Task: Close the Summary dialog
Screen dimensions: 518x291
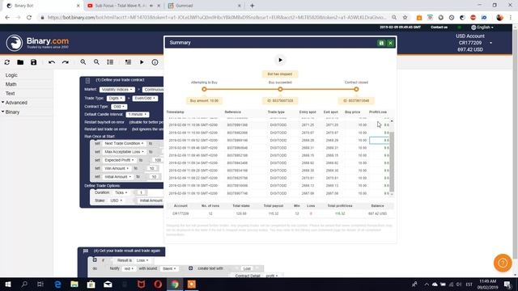Action: pos(390,43)
